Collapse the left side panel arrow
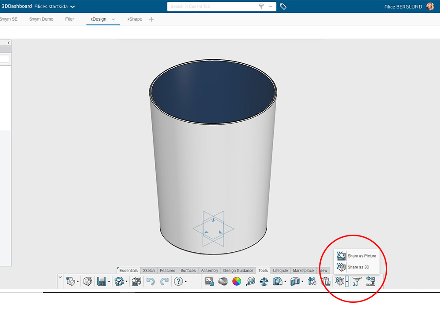This screenshot has width=440, height=312. click(9, 43)
